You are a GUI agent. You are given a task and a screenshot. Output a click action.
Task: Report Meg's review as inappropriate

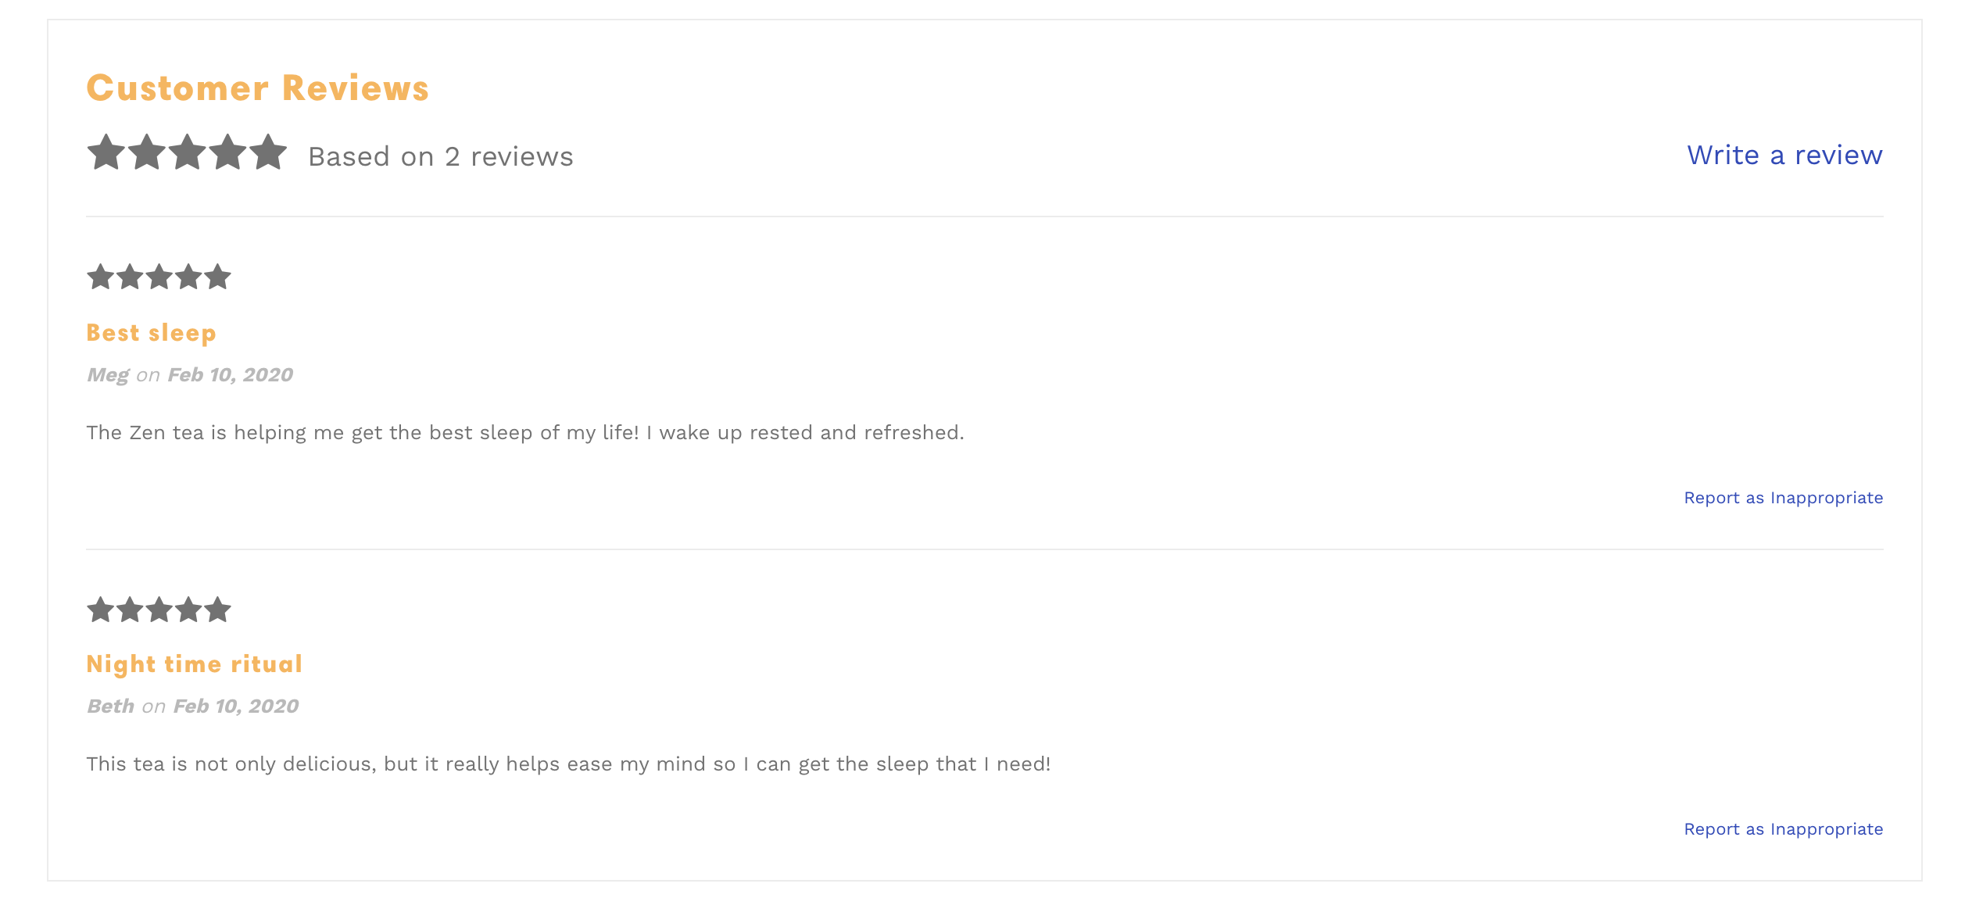(x=1783, y=498)
